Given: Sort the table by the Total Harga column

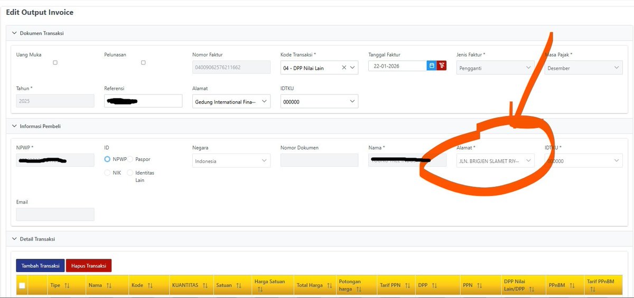Looking at the screenshot, I should point(330,285).
